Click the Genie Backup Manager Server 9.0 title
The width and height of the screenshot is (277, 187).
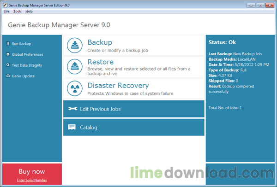59,25
